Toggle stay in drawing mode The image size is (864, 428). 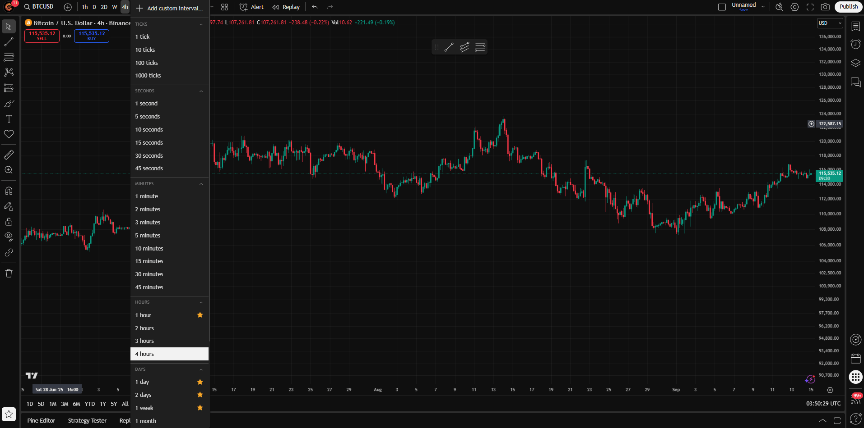(9, 206)
